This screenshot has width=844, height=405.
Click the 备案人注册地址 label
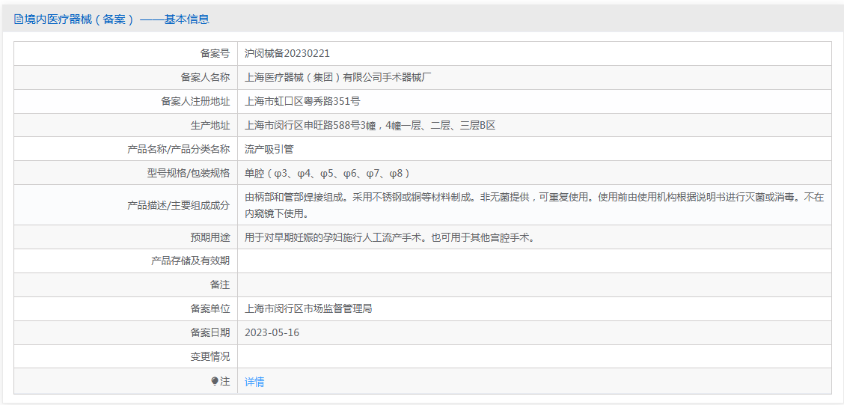pos(195,101)
